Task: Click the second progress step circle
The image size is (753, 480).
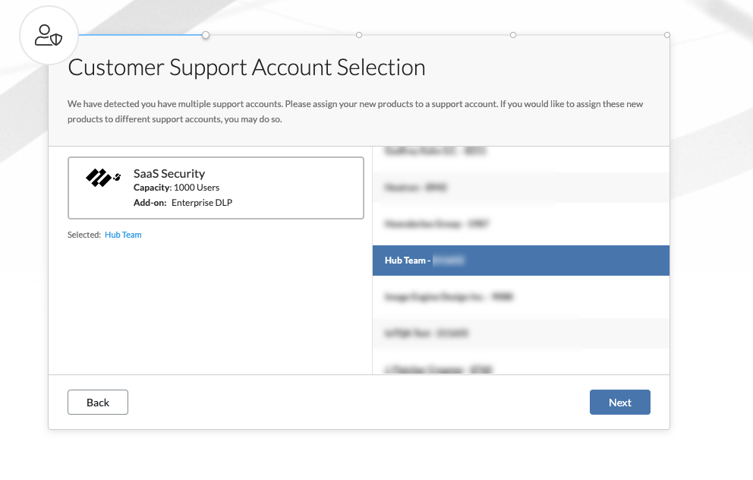Action: (359, 35)
